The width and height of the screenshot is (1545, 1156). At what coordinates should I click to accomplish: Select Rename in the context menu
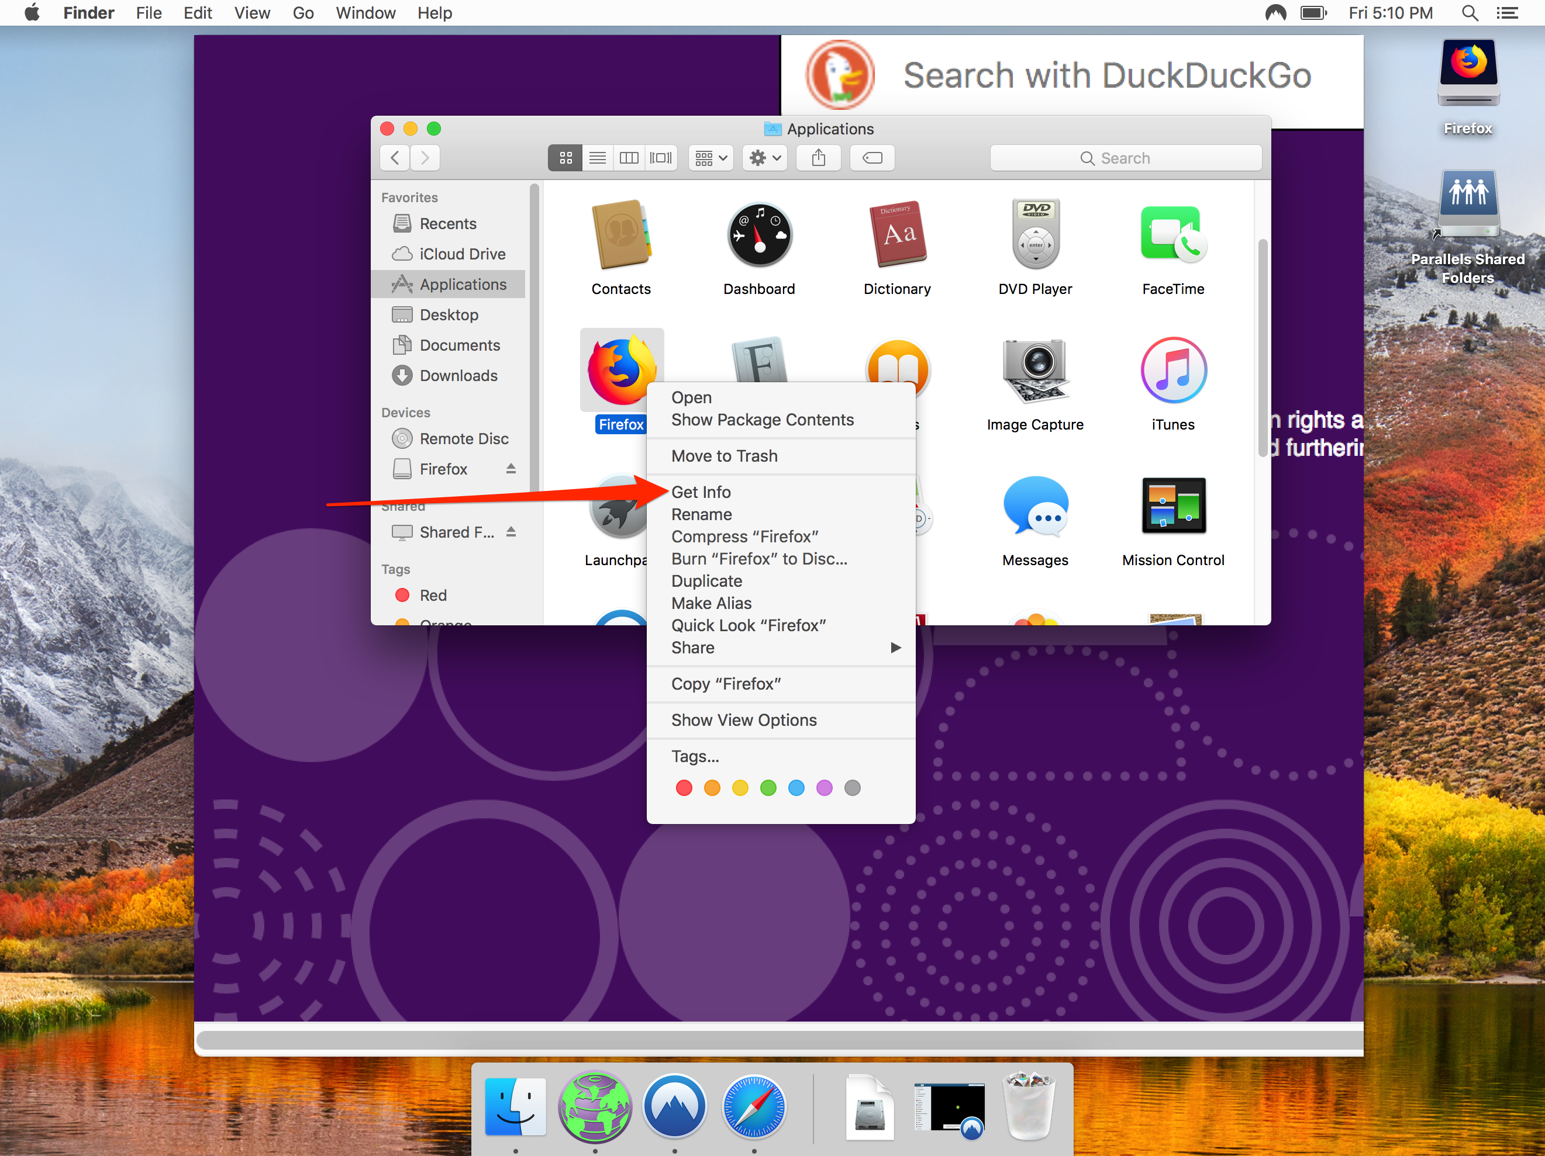781,514
